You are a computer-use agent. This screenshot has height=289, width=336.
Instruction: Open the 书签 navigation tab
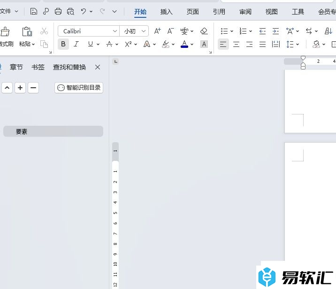(x=38, y=67)
